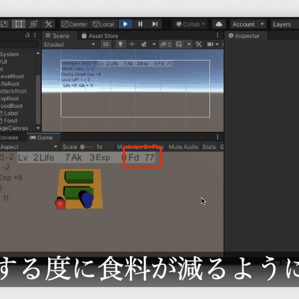Screen dimensions: 299x299
Task: Switch to the Game tab
Action: point(44,138)
